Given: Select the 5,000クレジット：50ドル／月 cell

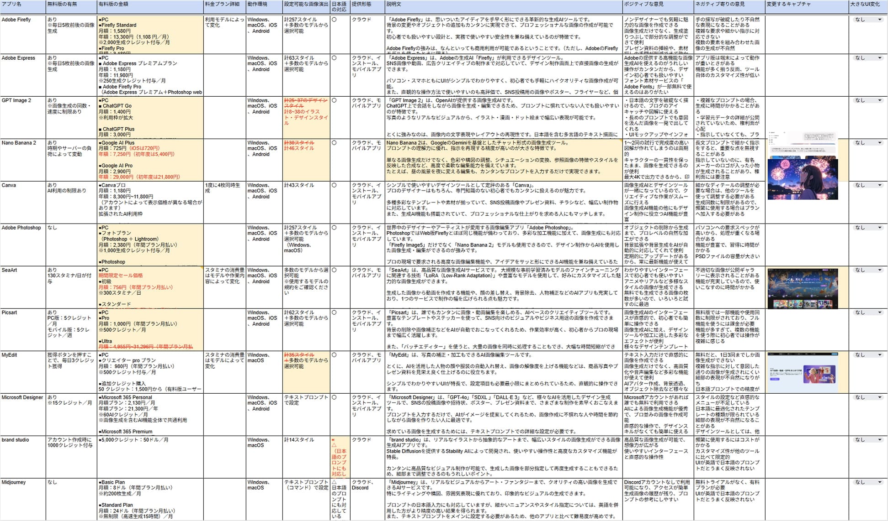Looking at the screenshot, I should click(150, 457).
